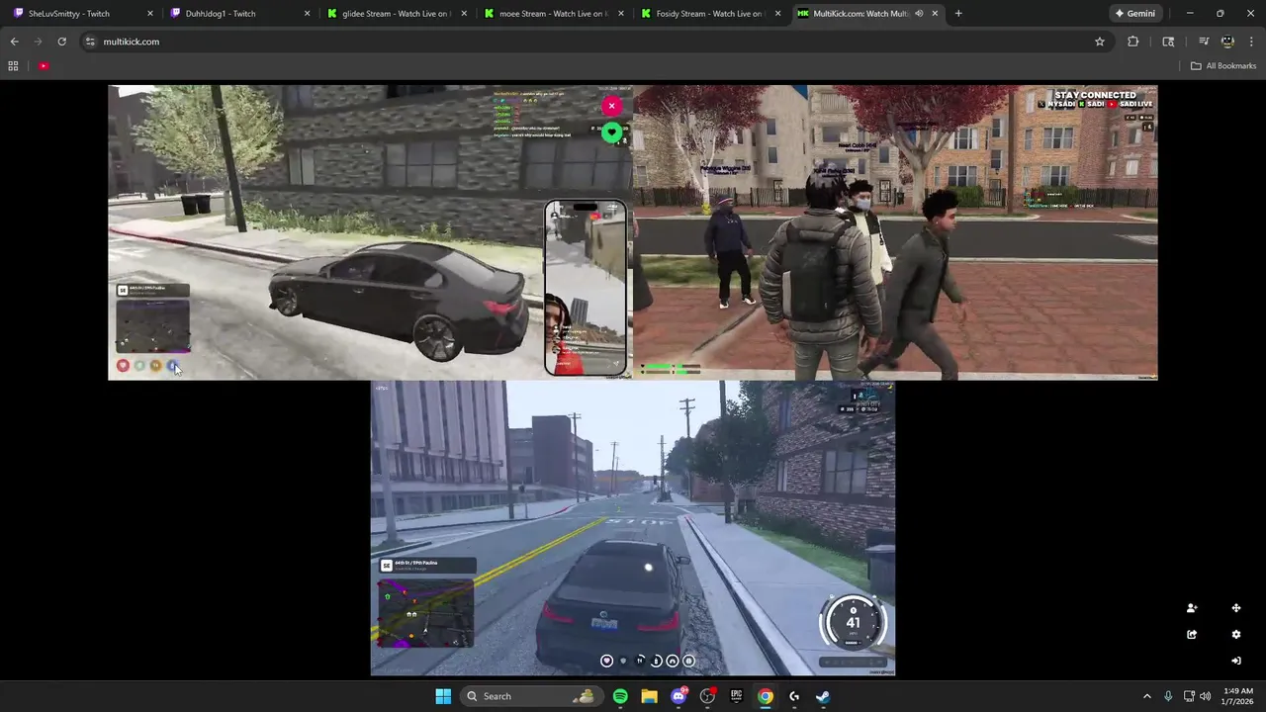
Task: Select the MultiKick.com tab
Action: (868, 14)
